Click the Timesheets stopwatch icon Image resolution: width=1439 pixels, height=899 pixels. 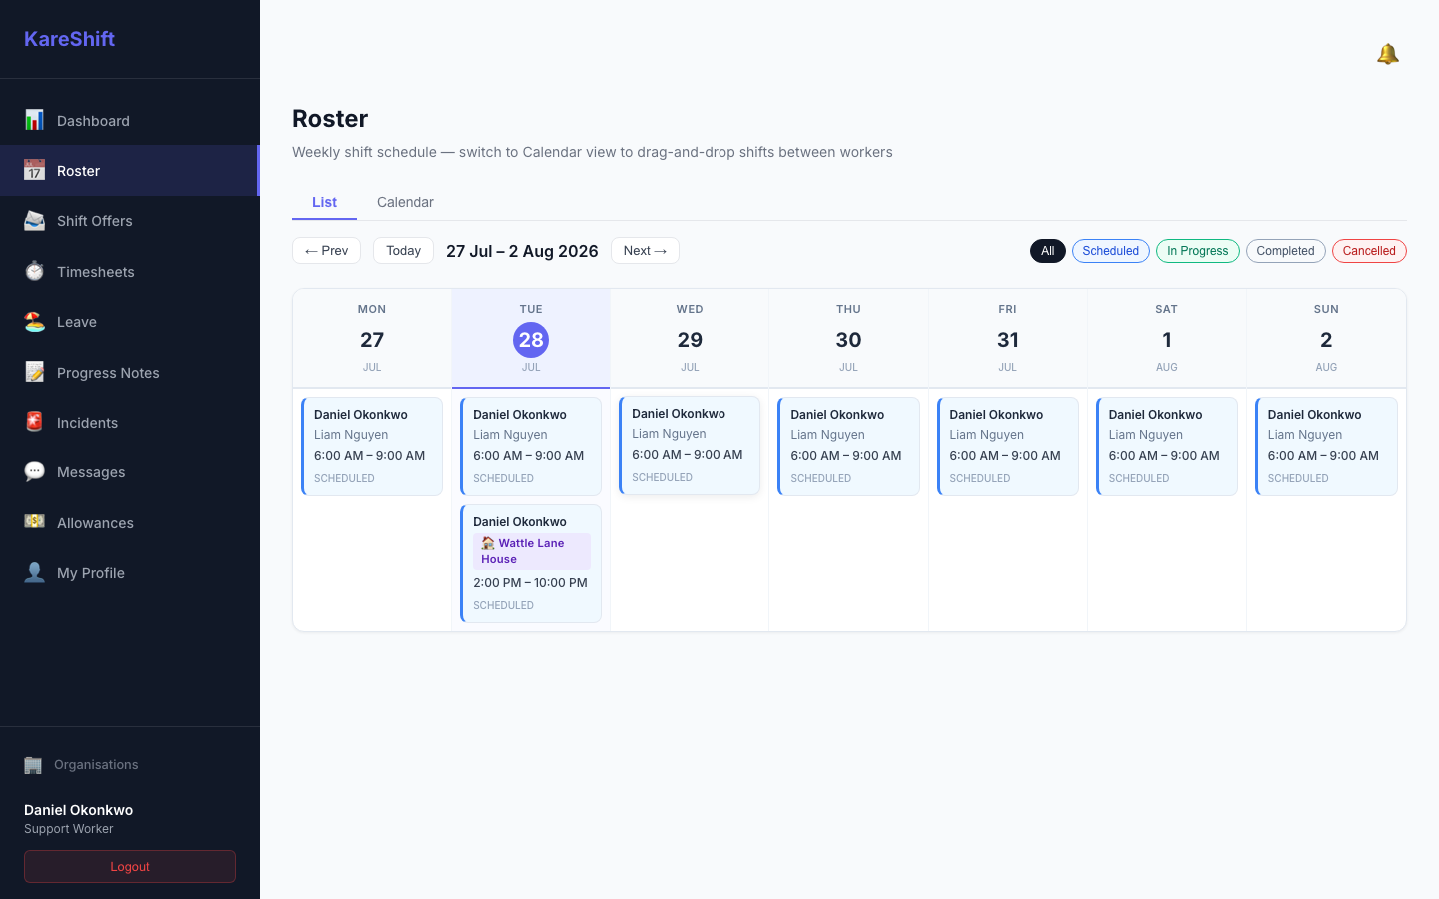[x=34, y=271]
